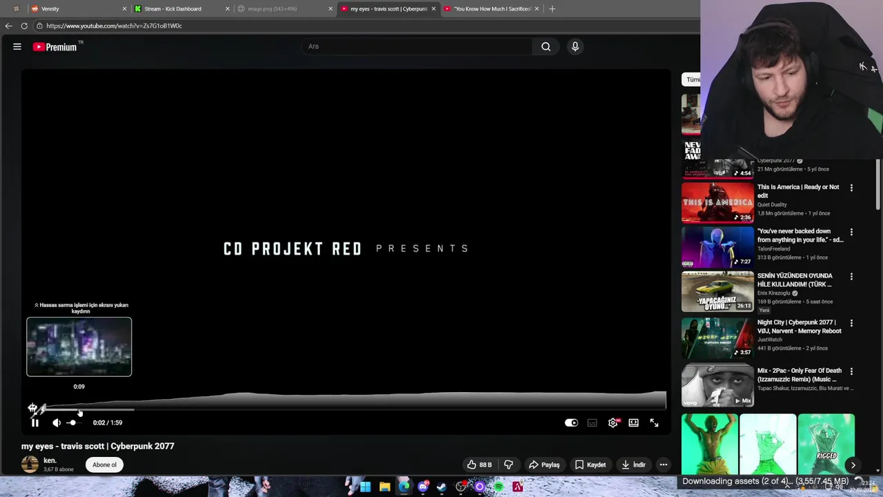Open the ken. channel avatar

tap(30, 464)
